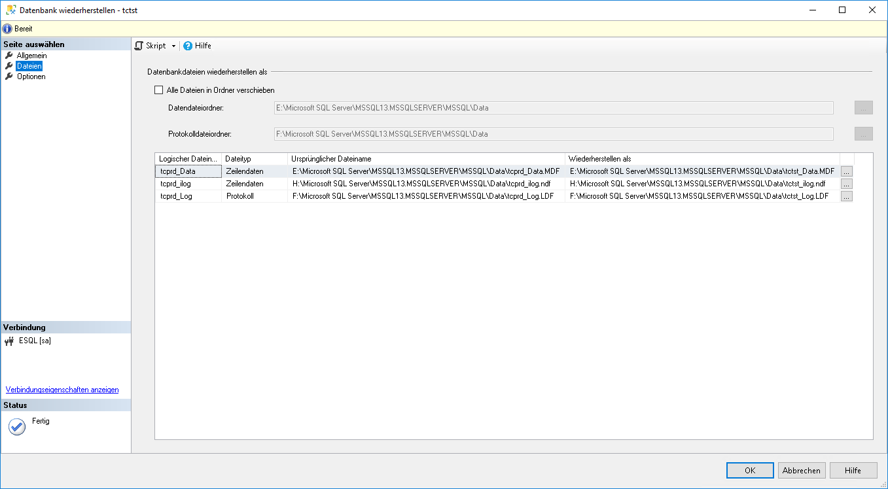Viewport: 888px width, 489px height.
Task: Click the wrench icon next to Optionen
Action: point(9,76)
